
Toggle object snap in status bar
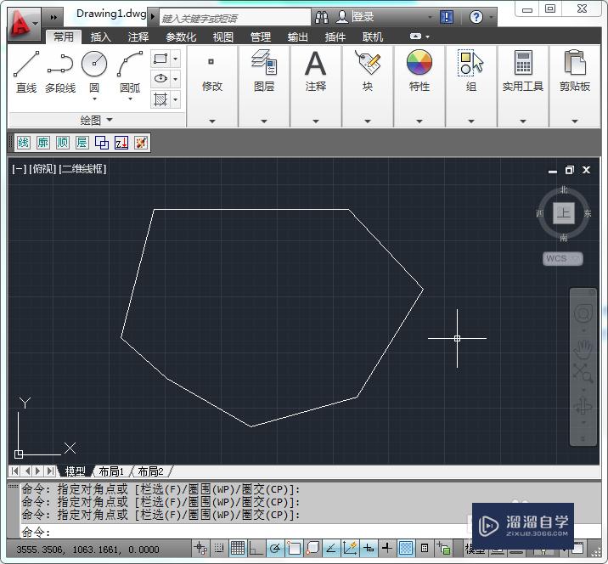point(294,548)
